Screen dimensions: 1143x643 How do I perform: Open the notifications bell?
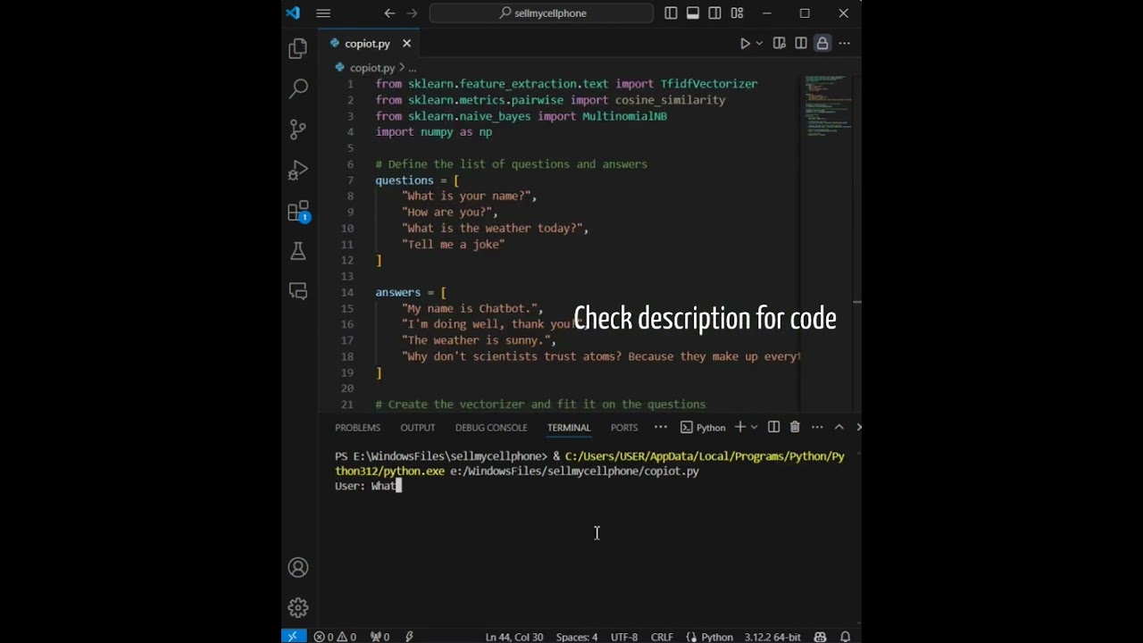pos(845,637)
